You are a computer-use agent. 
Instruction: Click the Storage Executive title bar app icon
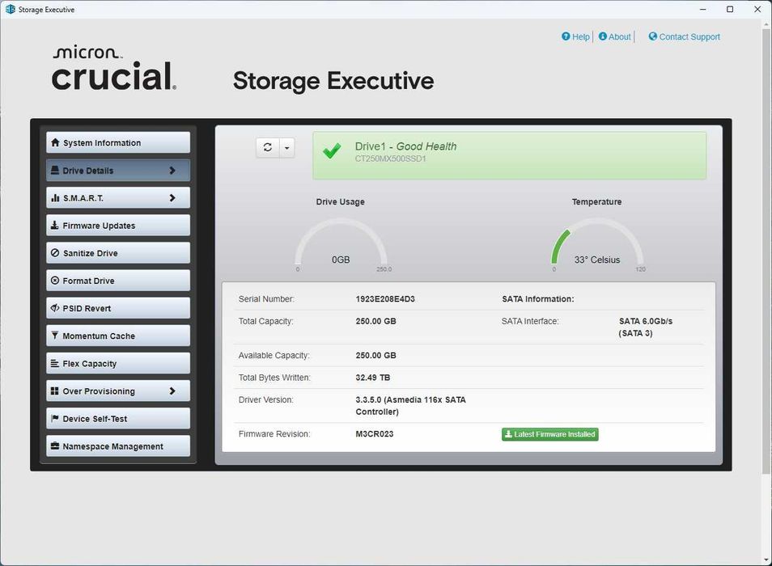[x=11, y=10]
